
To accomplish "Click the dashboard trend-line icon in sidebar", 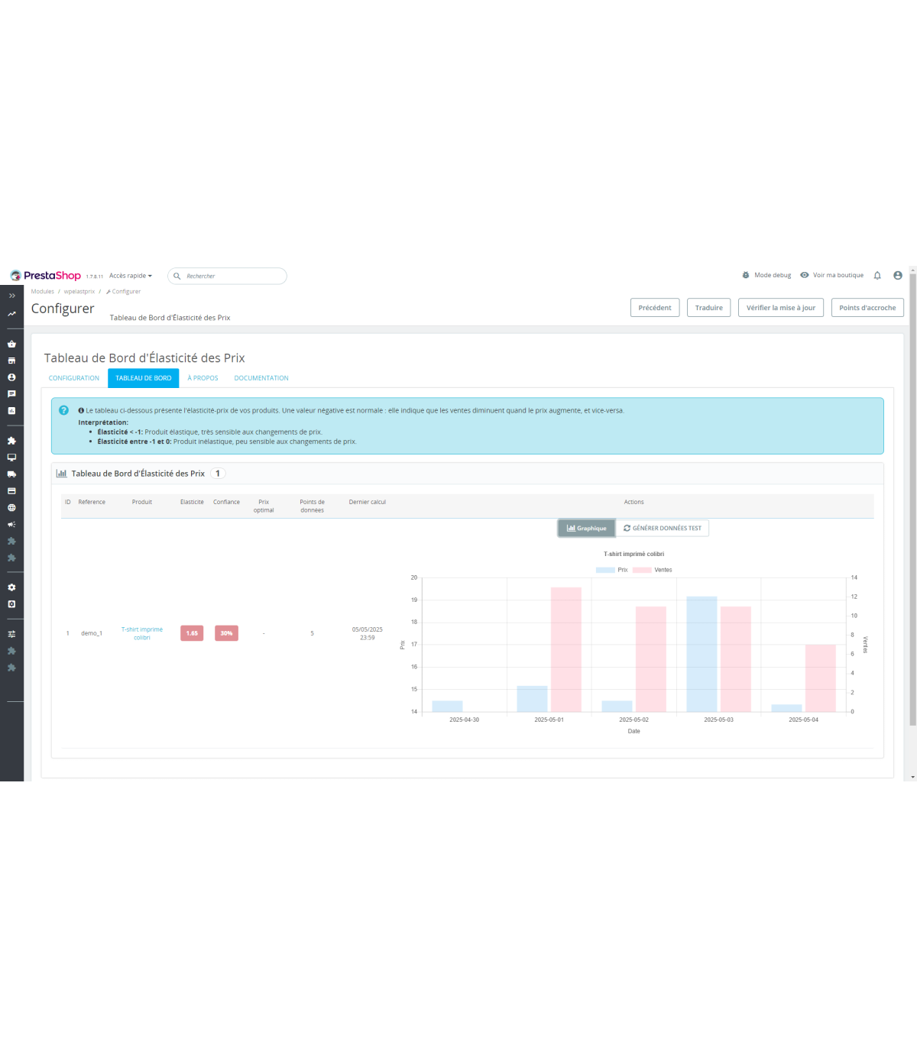I will (x=11, y=314).
